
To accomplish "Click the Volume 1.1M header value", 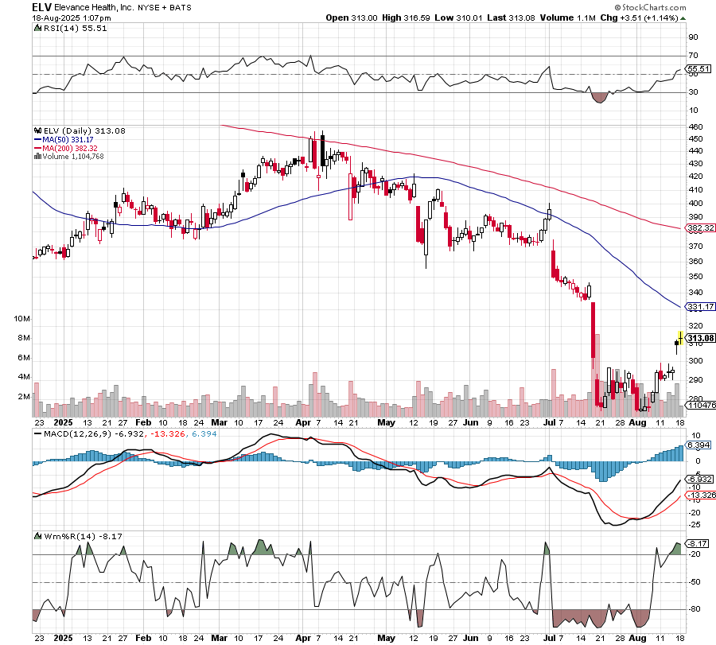I will tap(567, 17).
